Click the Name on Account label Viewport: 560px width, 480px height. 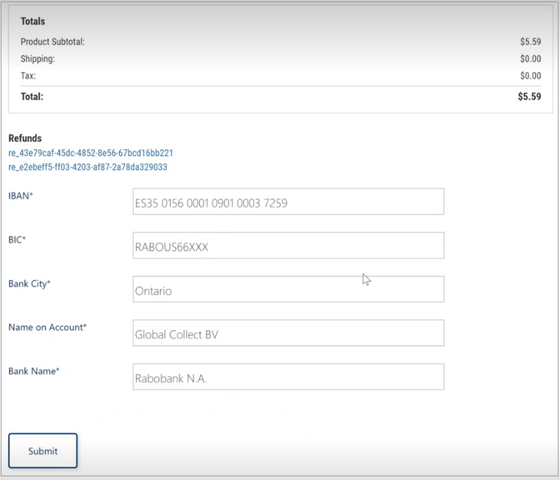pyautogui.click(x=47, y=327)
